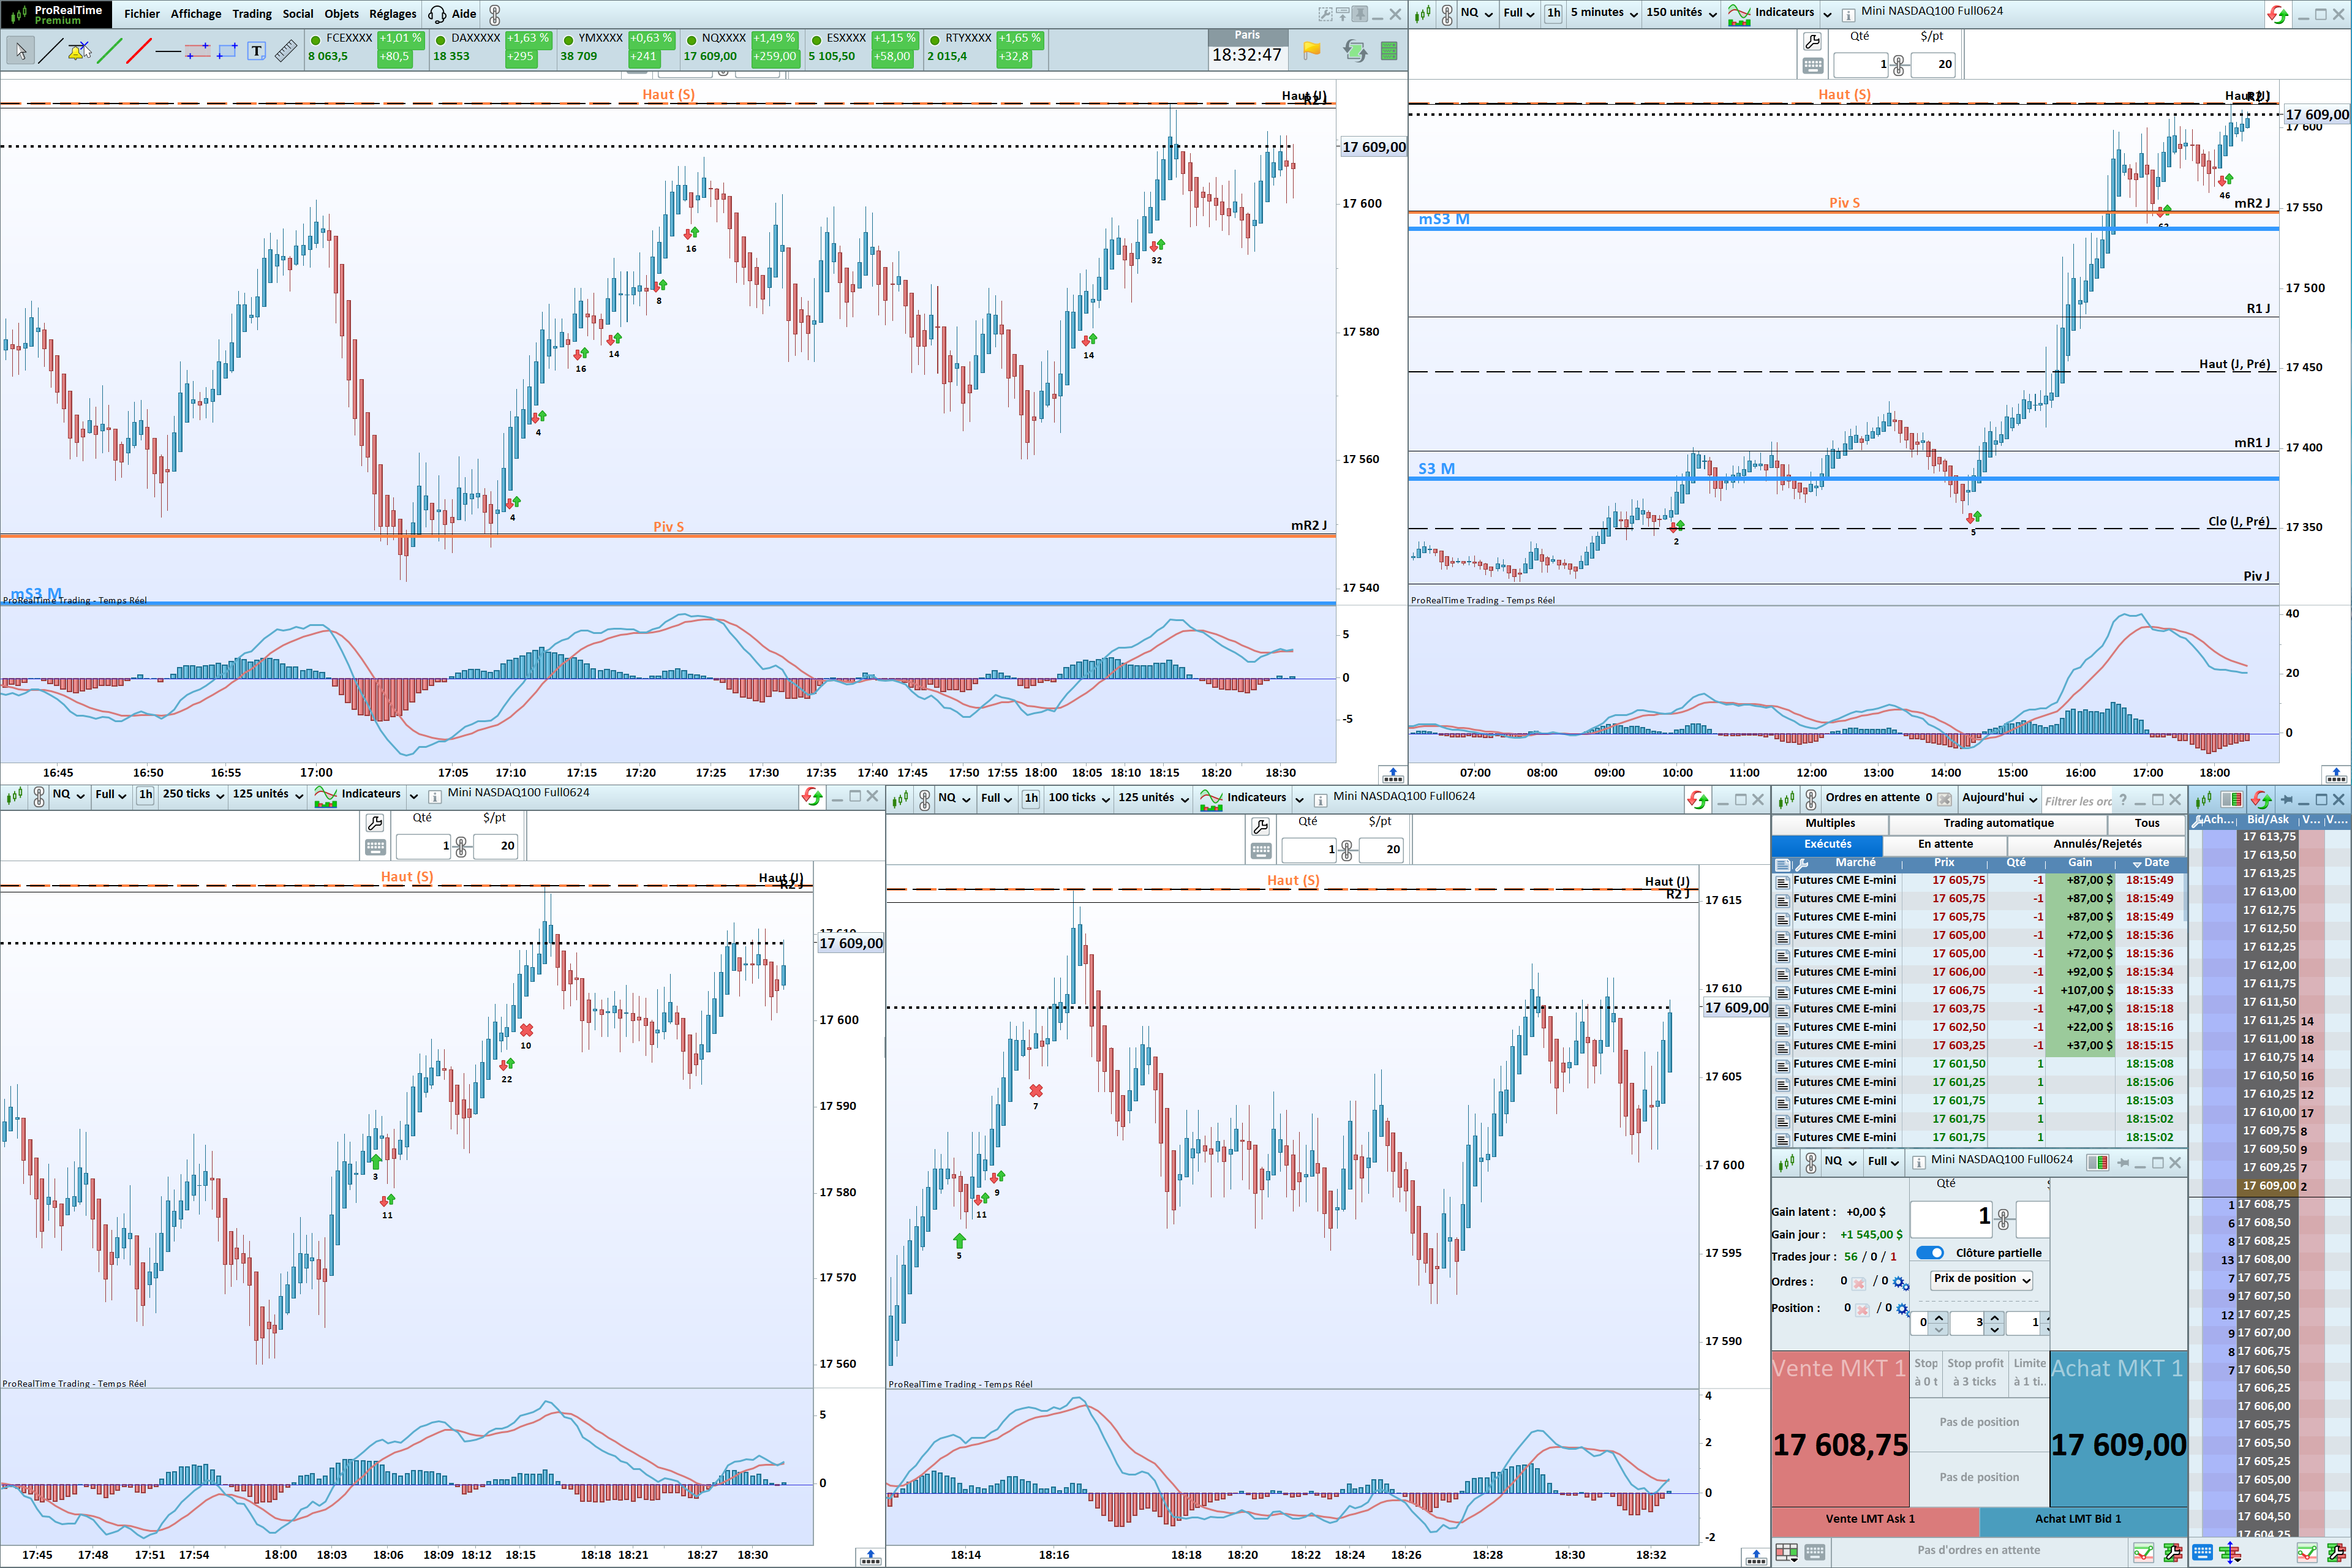Open the Trading menu
Image resolution: width=2352 pixels, height=1568 pixels.
[x=251, y=14]
